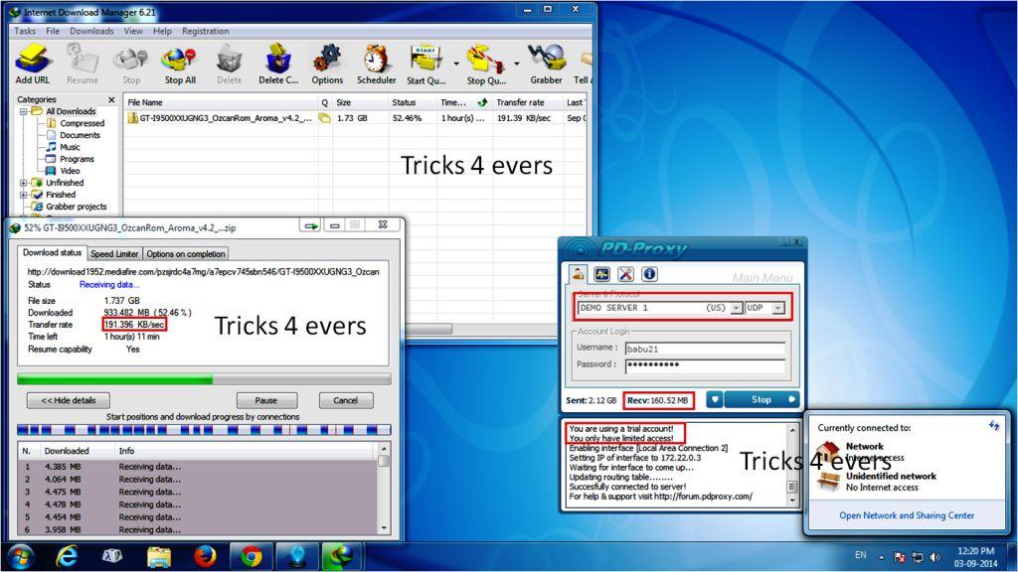Screen dimensions: 1018x572
Task: Open the Downloads menu
Action: pyautogui.click(x=91, y=31)
